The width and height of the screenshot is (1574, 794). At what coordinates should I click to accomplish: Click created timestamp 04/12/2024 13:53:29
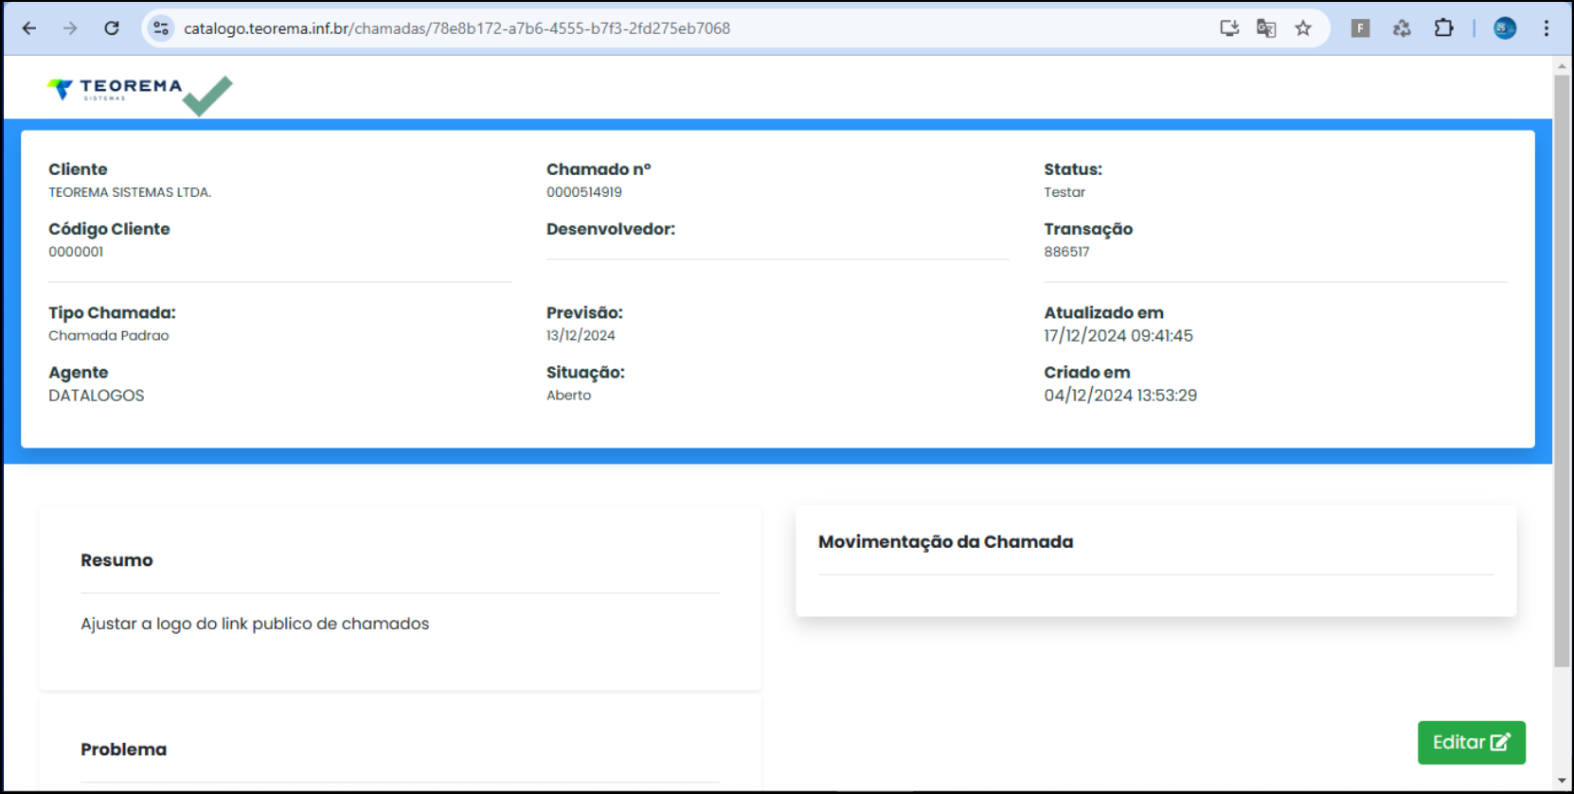(x=1120, y=396)
